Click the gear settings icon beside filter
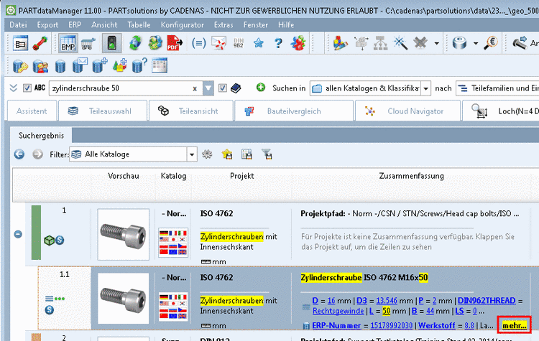Viewport: 539px width, 341px height. click(x=207, y=154)
